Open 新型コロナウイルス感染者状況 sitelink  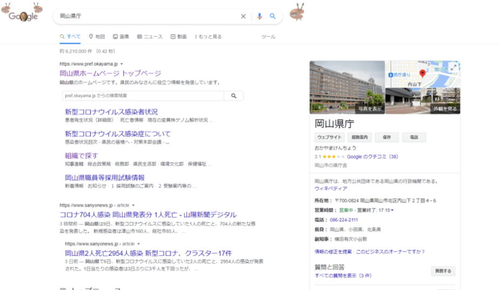point(111,112)
